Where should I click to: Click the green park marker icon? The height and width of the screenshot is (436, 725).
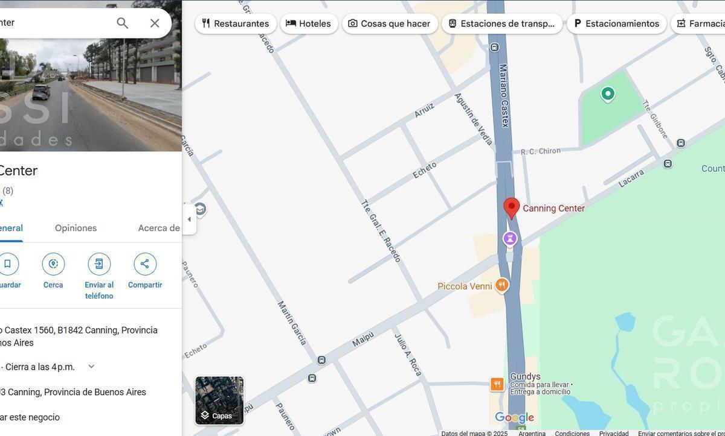[x=608, y=93]
